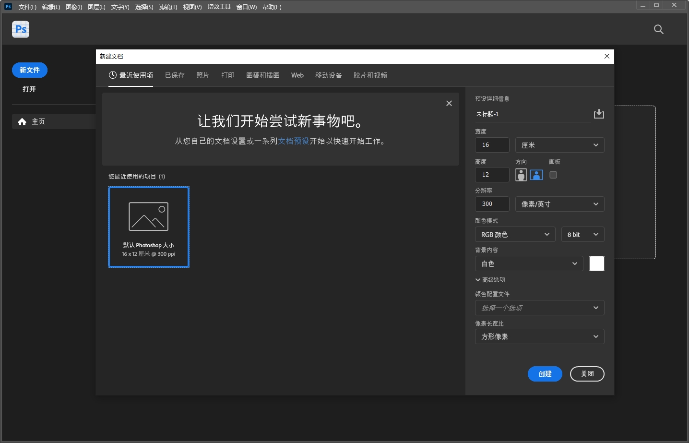Click the home icon next to 主页
The width and height of the screenshot is (689, 443).
point(22,122)
